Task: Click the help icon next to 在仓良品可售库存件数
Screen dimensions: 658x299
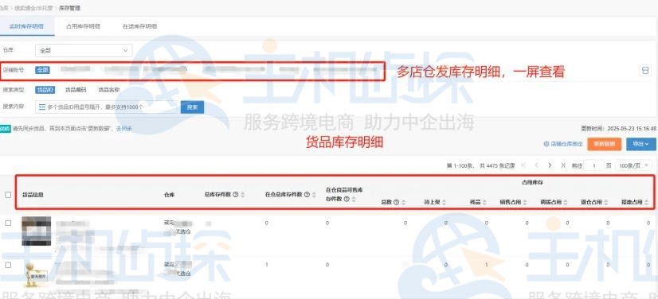Action: click(x=347, y=200)
